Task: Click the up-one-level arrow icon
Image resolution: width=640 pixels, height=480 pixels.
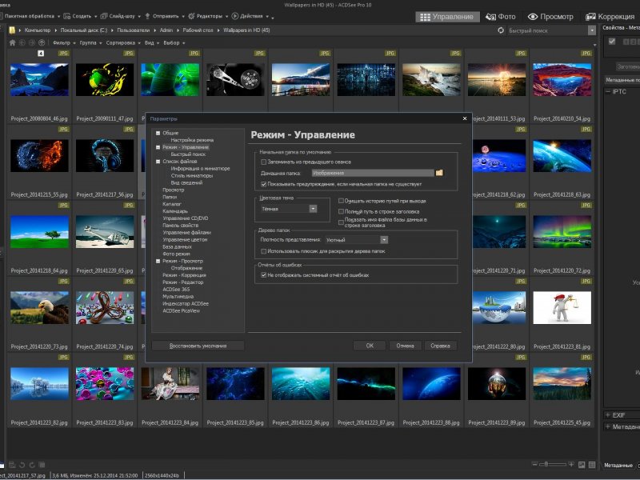Action: [42, 42]
